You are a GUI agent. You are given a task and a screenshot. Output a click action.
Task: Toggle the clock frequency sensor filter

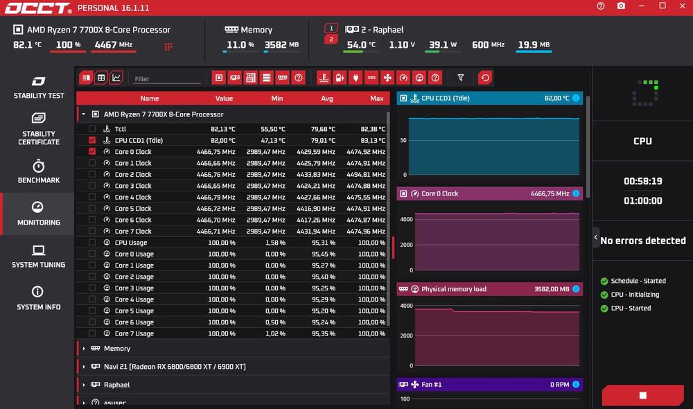[403, 78]
